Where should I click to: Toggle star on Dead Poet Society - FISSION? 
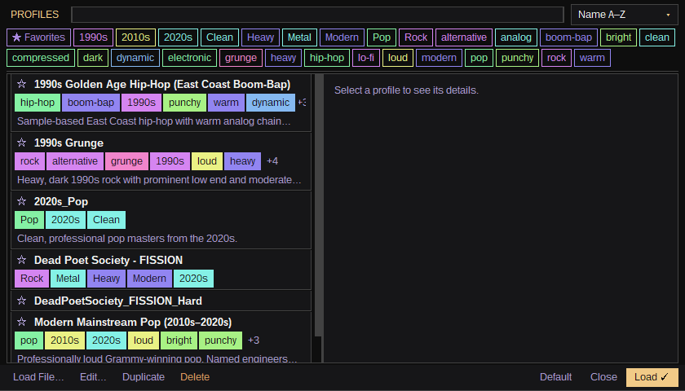(21, 260)
